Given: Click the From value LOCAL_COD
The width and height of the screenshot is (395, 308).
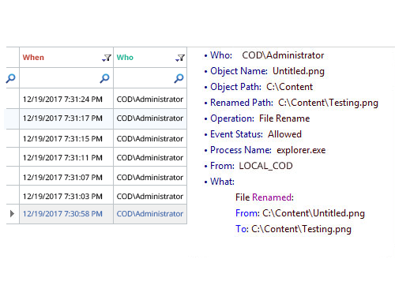Looking at the screenshot, I should point(265,166).
